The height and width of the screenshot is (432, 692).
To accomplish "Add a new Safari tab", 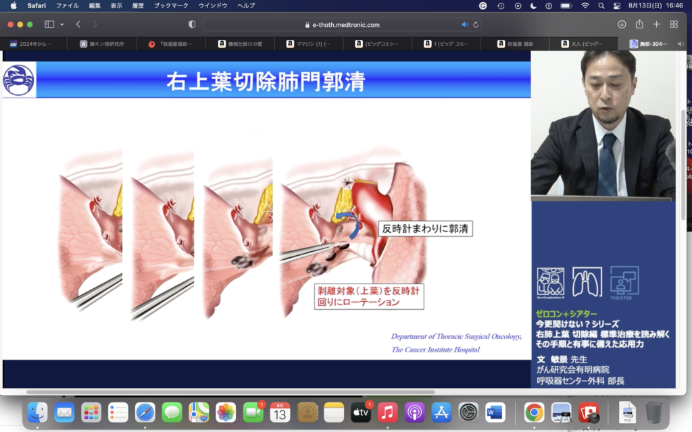I will pyautogui.click(x=656, y=24).
